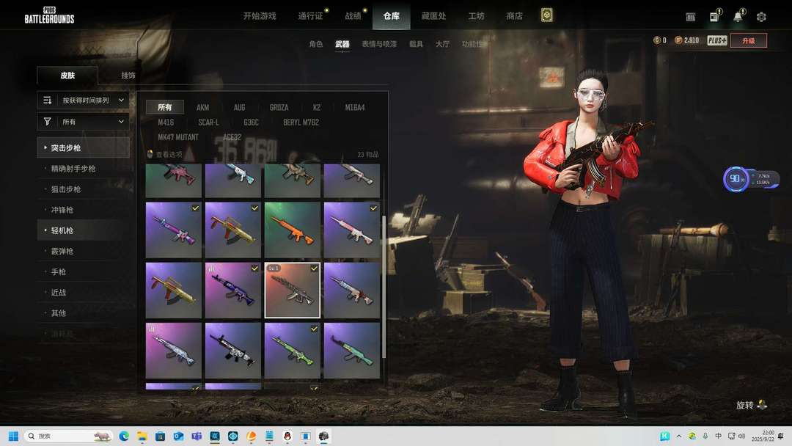
Task: Filter skins by M416
Action: [166, 123]
